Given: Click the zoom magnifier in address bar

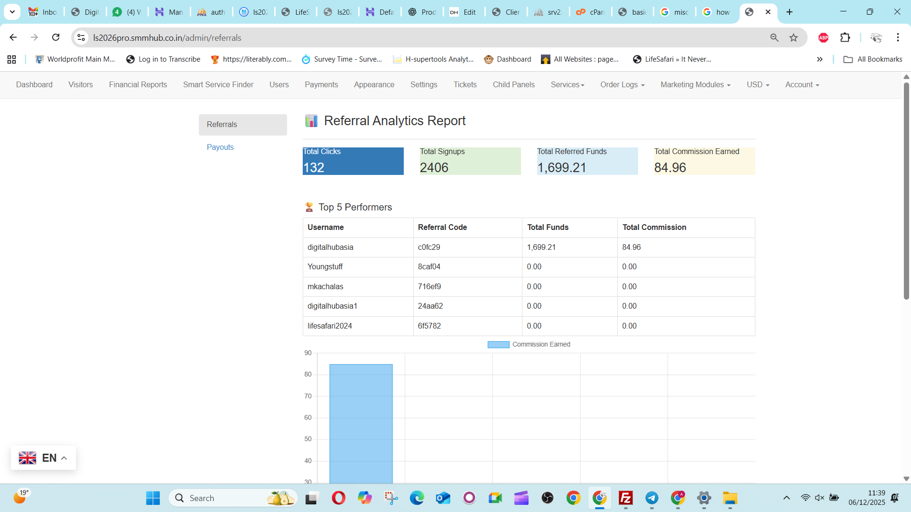Looking at the screenshot, I should click(774, 37).
